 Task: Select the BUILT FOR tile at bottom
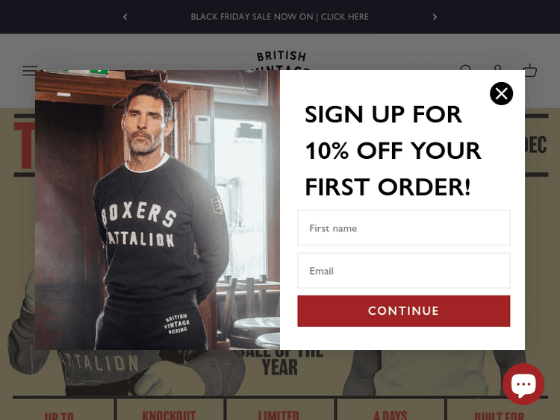[499, 410]
